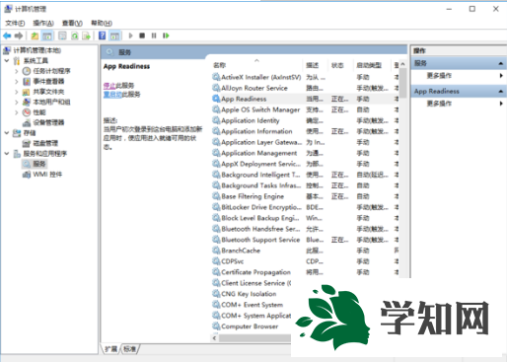The width and height of the screenshot is (507, 362).
Task: Select the App Readiness service row
Action: pos(305,99)
